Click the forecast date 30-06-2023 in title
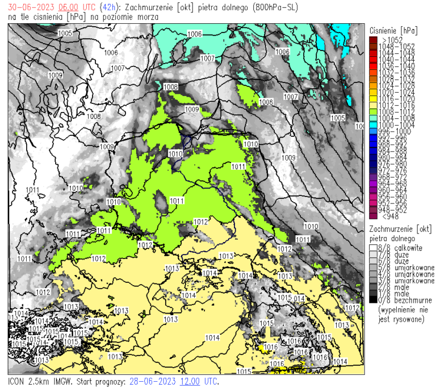Image resolution: width=436 pixels, height=388 pixels. coord(31,7)
